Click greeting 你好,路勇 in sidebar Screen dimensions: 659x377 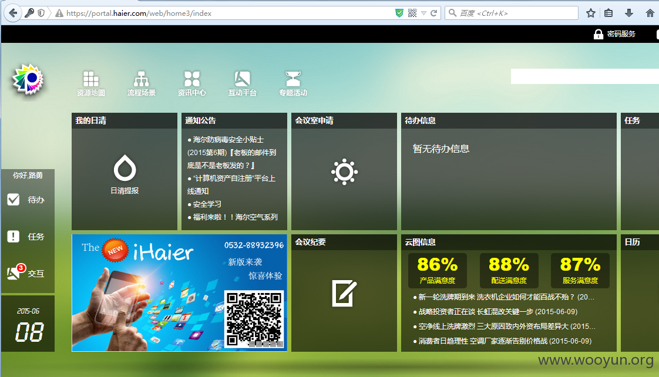pos(28,175)
